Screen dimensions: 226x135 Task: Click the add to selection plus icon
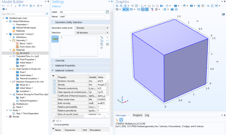pos(107,37)
